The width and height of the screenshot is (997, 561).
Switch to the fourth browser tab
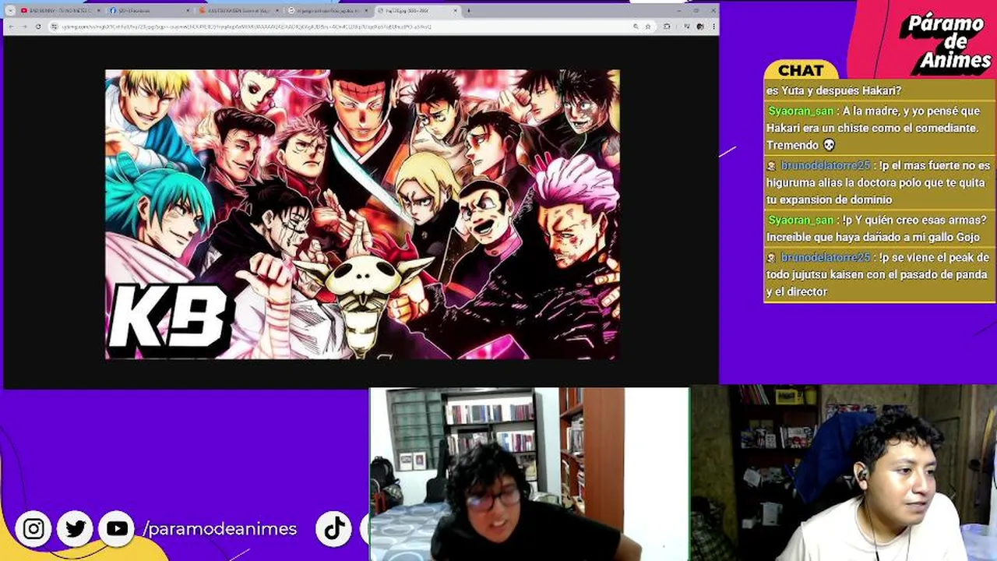click(x=327, y=11)
